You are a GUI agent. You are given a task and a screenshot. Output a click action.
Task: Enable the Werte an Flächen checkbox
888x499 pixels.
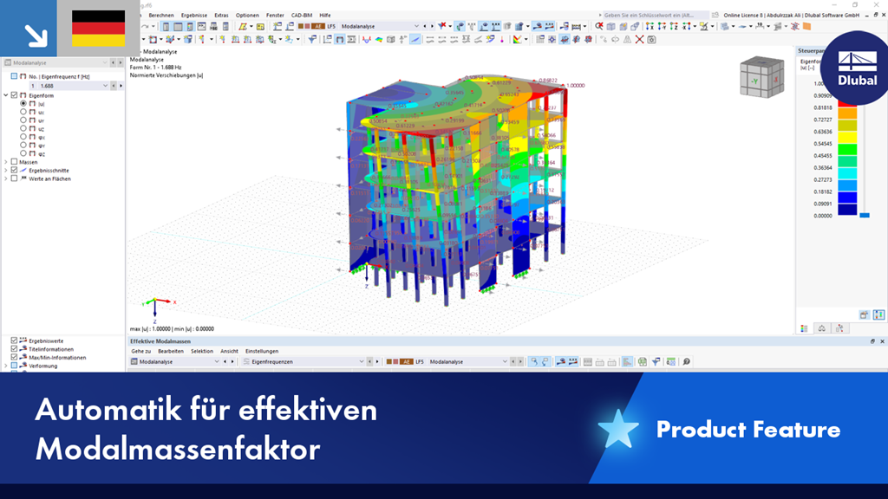tap(14, 178)
